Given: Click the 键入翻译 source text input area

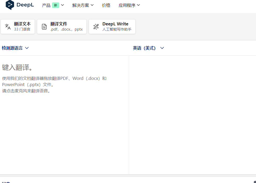Looking at the screenshot, I should pos(64,115).
